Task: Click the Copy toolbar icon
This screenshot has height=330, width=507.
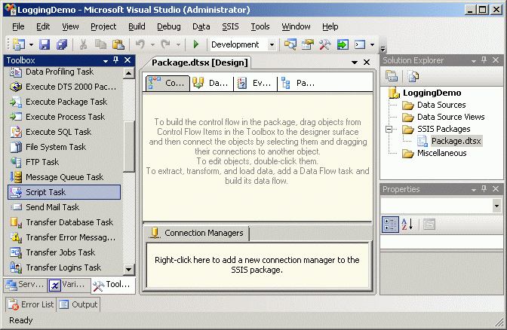Action: (x=100, y=44)
